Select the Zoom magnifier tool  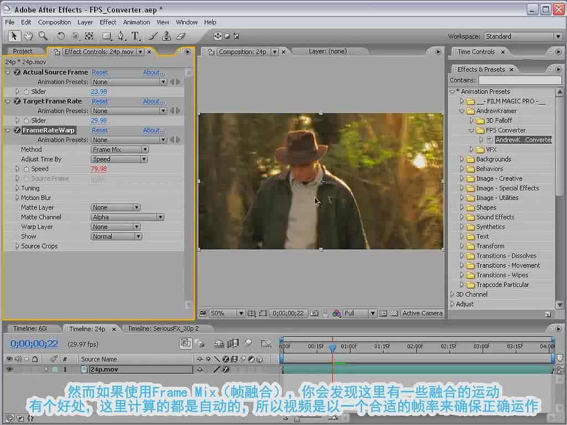[x=43, y=36]
